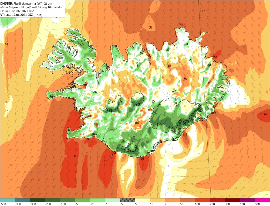The height and width of the screenshot is (206, 270).
Task: Click the legend label '200'
Action: pyautogui.click(x=212, y=204)
